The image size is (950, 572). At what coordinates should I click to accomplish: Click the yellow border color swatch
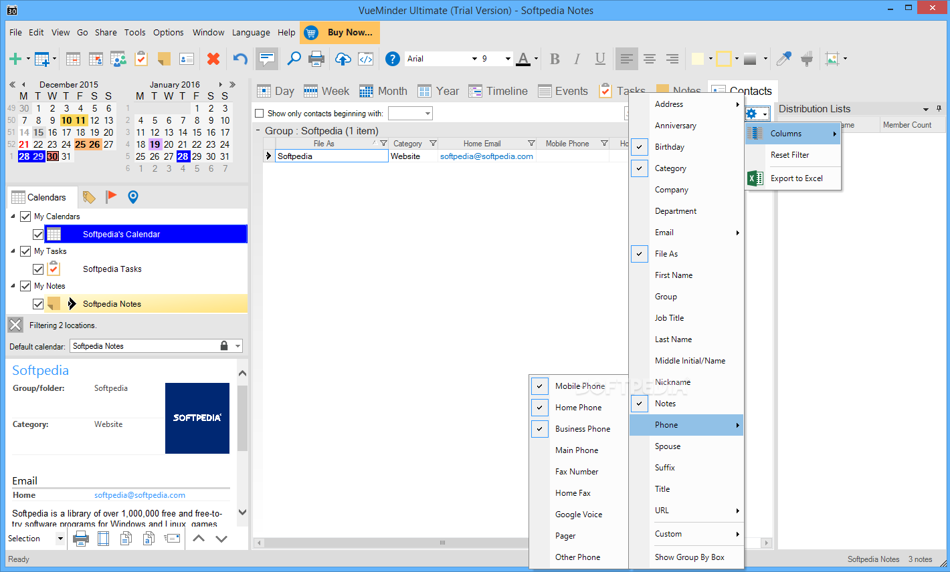tap(723, 59)
